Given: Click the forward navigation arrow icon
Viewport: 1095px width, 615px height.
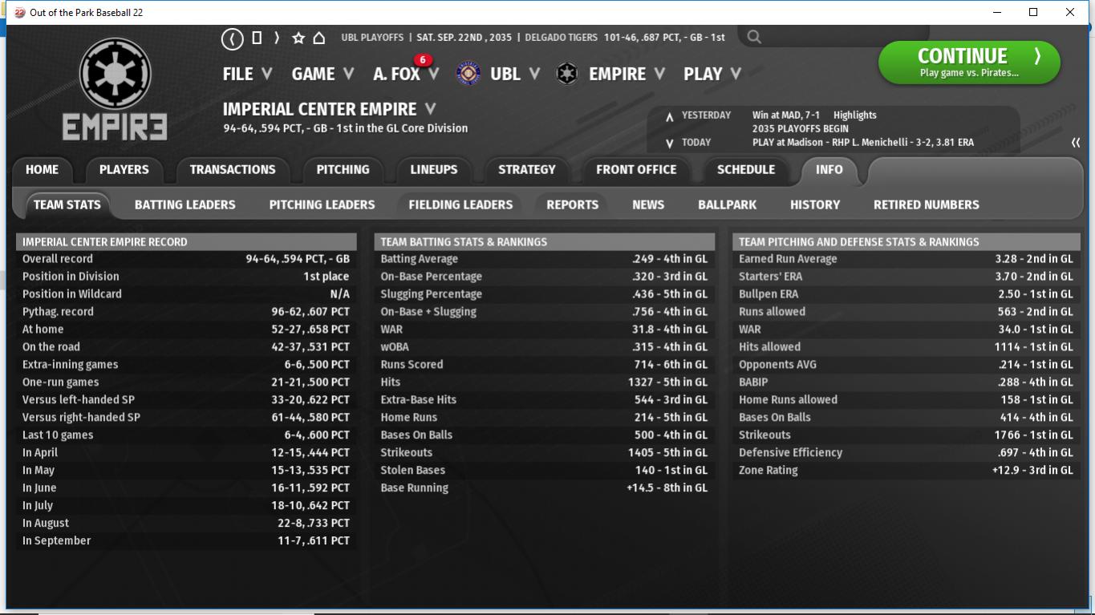Looking at the screenshot, I should tap(277, 38).
